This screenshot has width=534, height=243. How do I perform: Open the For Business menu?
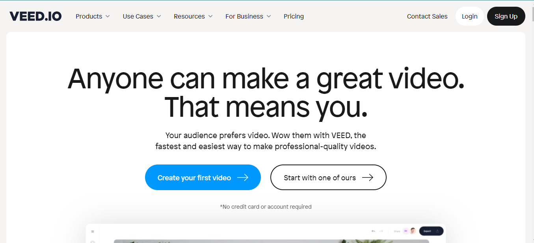(248, 16)
